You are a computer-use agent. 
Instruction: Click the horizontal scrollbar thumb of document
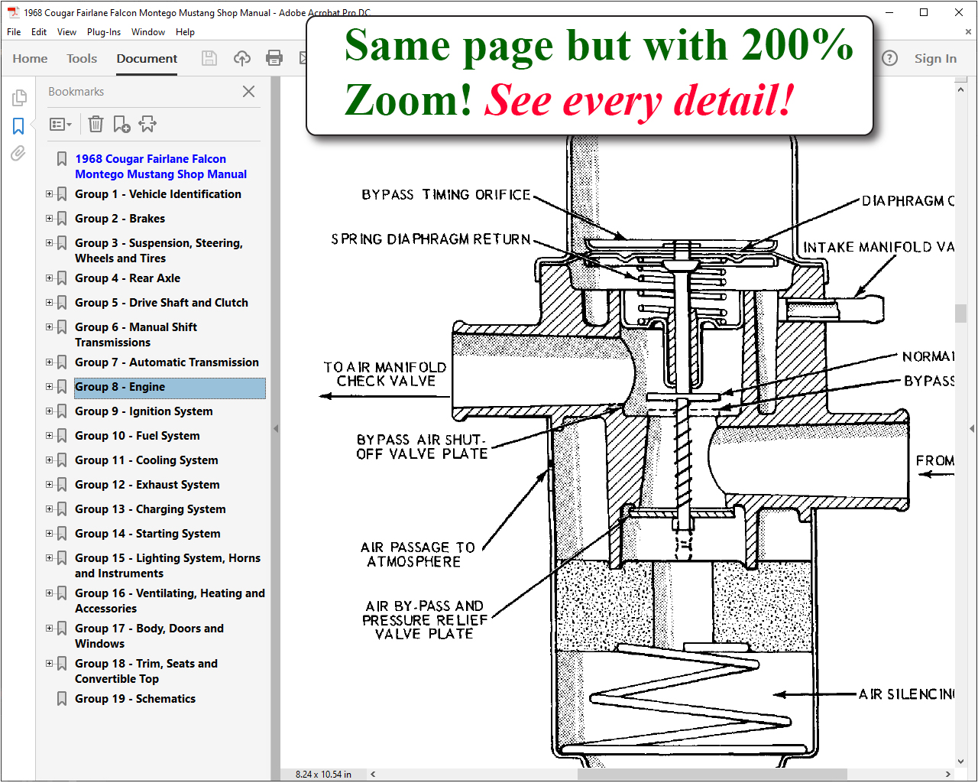(713, 774)
